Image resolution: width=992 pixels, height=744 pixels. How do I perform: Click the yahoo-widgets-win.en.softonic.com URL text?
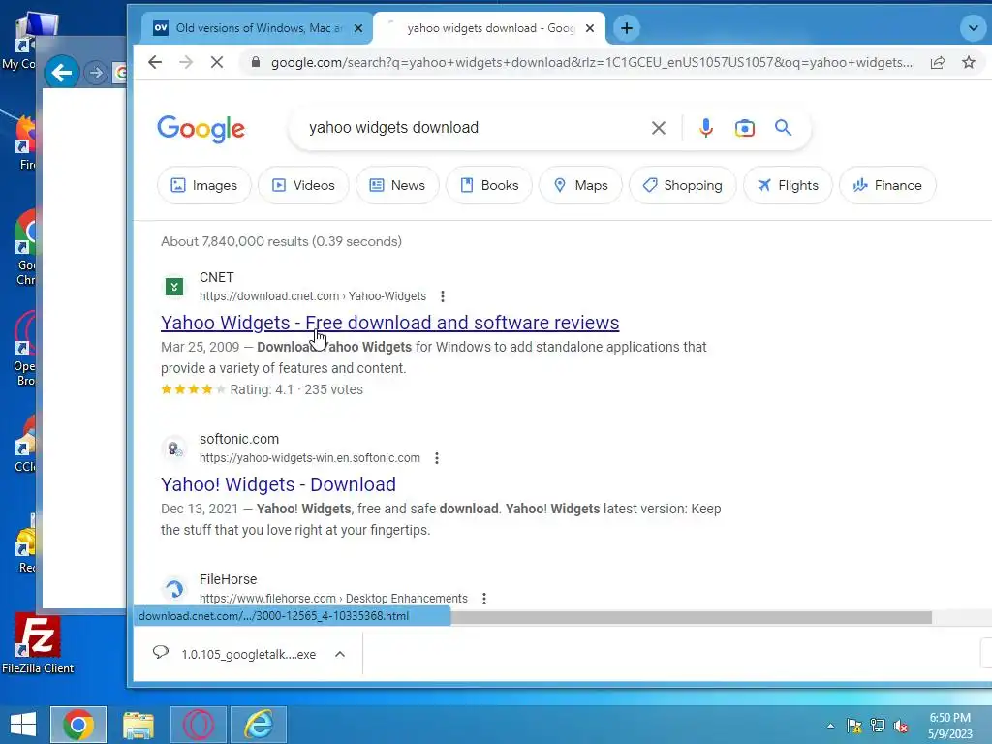pyautogui.click(x=309, y=458)
